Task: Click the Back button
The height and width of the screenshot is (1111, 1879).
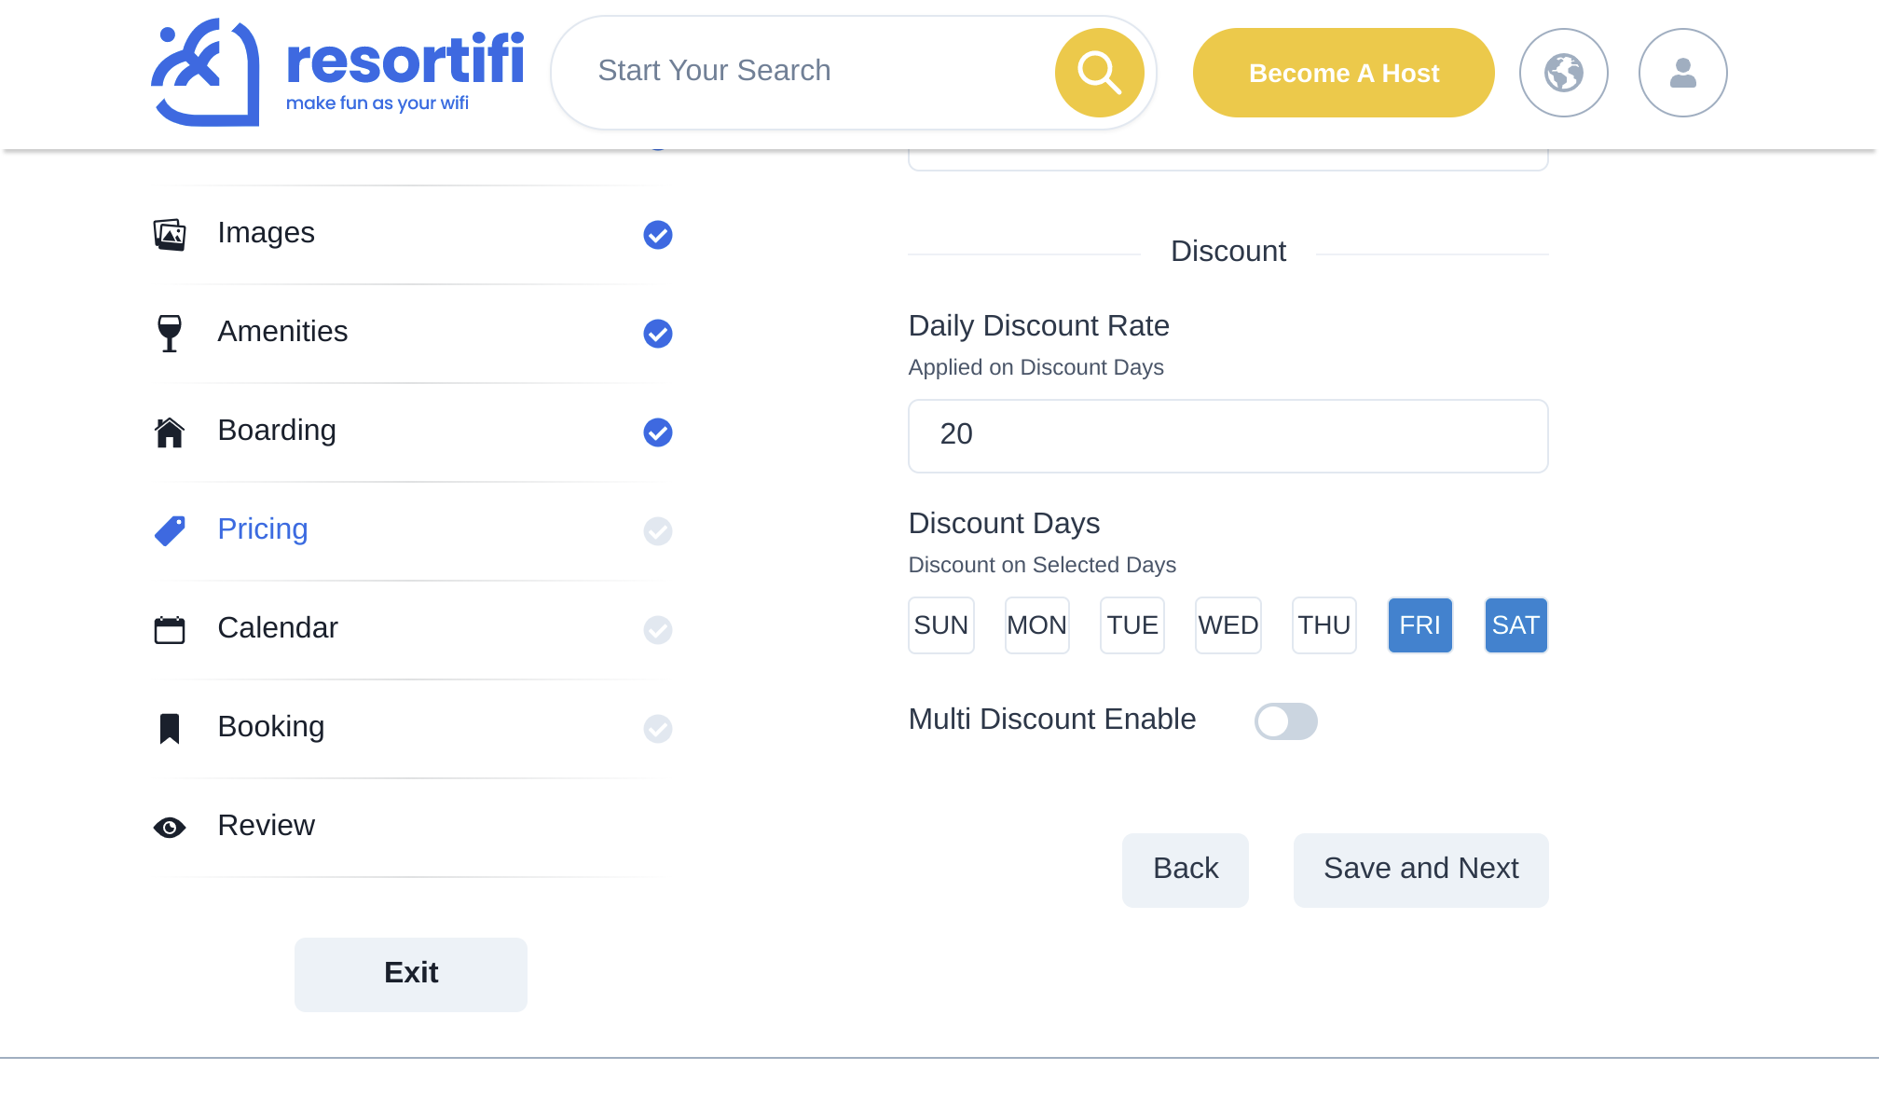Action: 1185,870
